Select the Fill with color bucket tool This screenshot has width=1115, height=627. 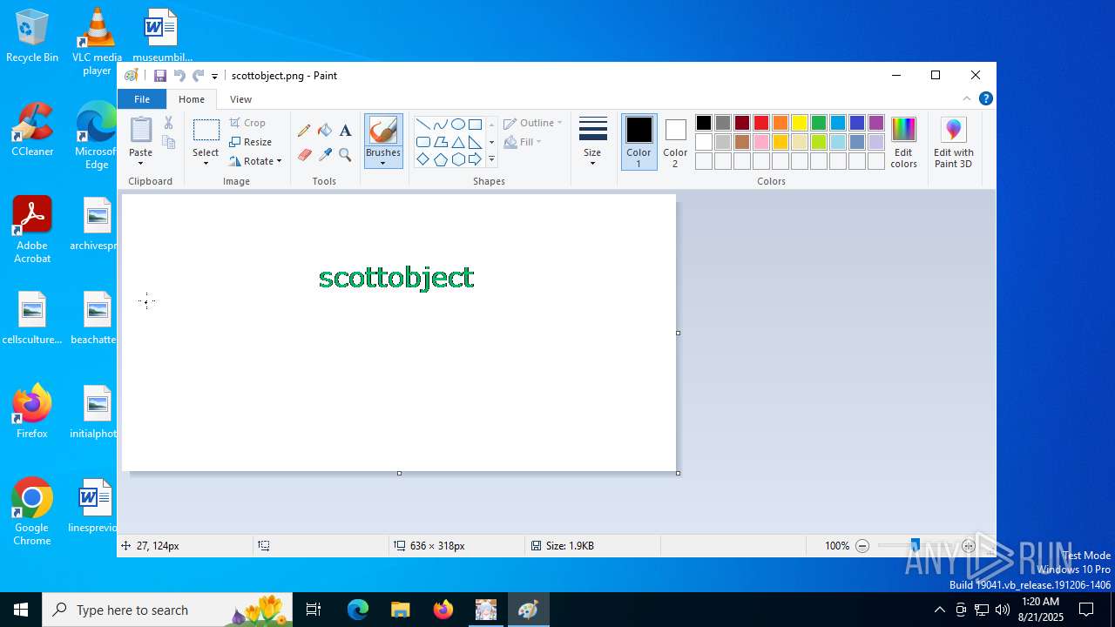pyautogui.click(x=325, y=131)
